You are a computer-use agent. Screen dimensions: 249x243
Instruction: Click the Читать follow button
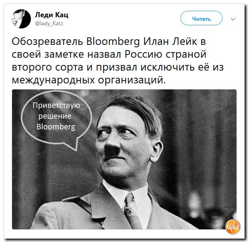point(201,18)
